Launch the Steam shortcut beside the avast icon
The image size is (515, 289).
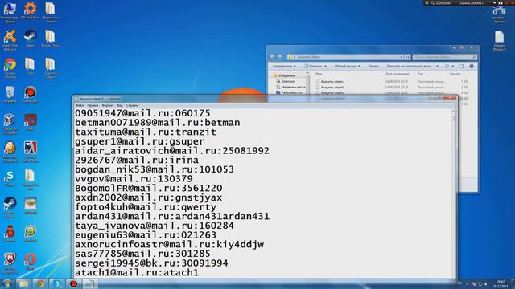click(31, 39)
